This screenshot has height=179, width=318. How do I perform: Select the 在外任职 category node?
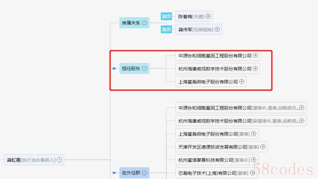134,173
